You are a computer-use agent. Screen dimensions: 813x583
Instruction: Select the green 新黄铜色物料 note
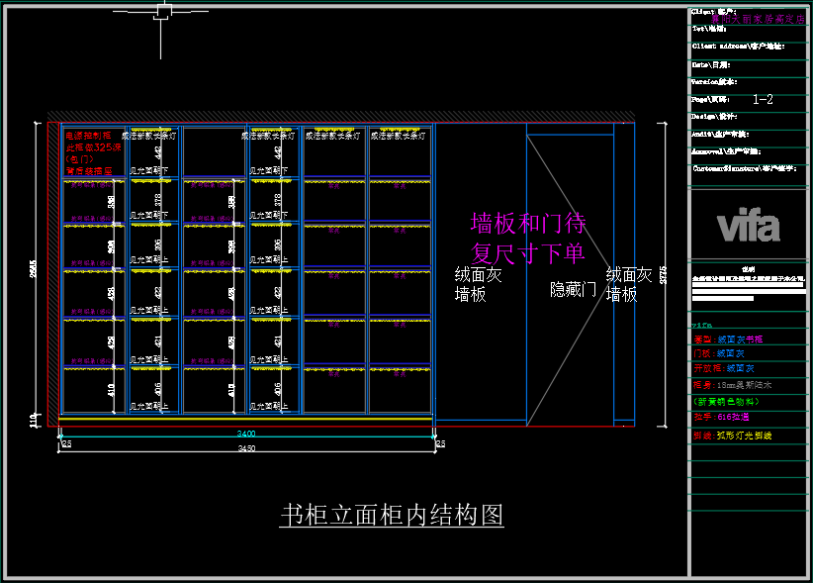pos(730,402)
